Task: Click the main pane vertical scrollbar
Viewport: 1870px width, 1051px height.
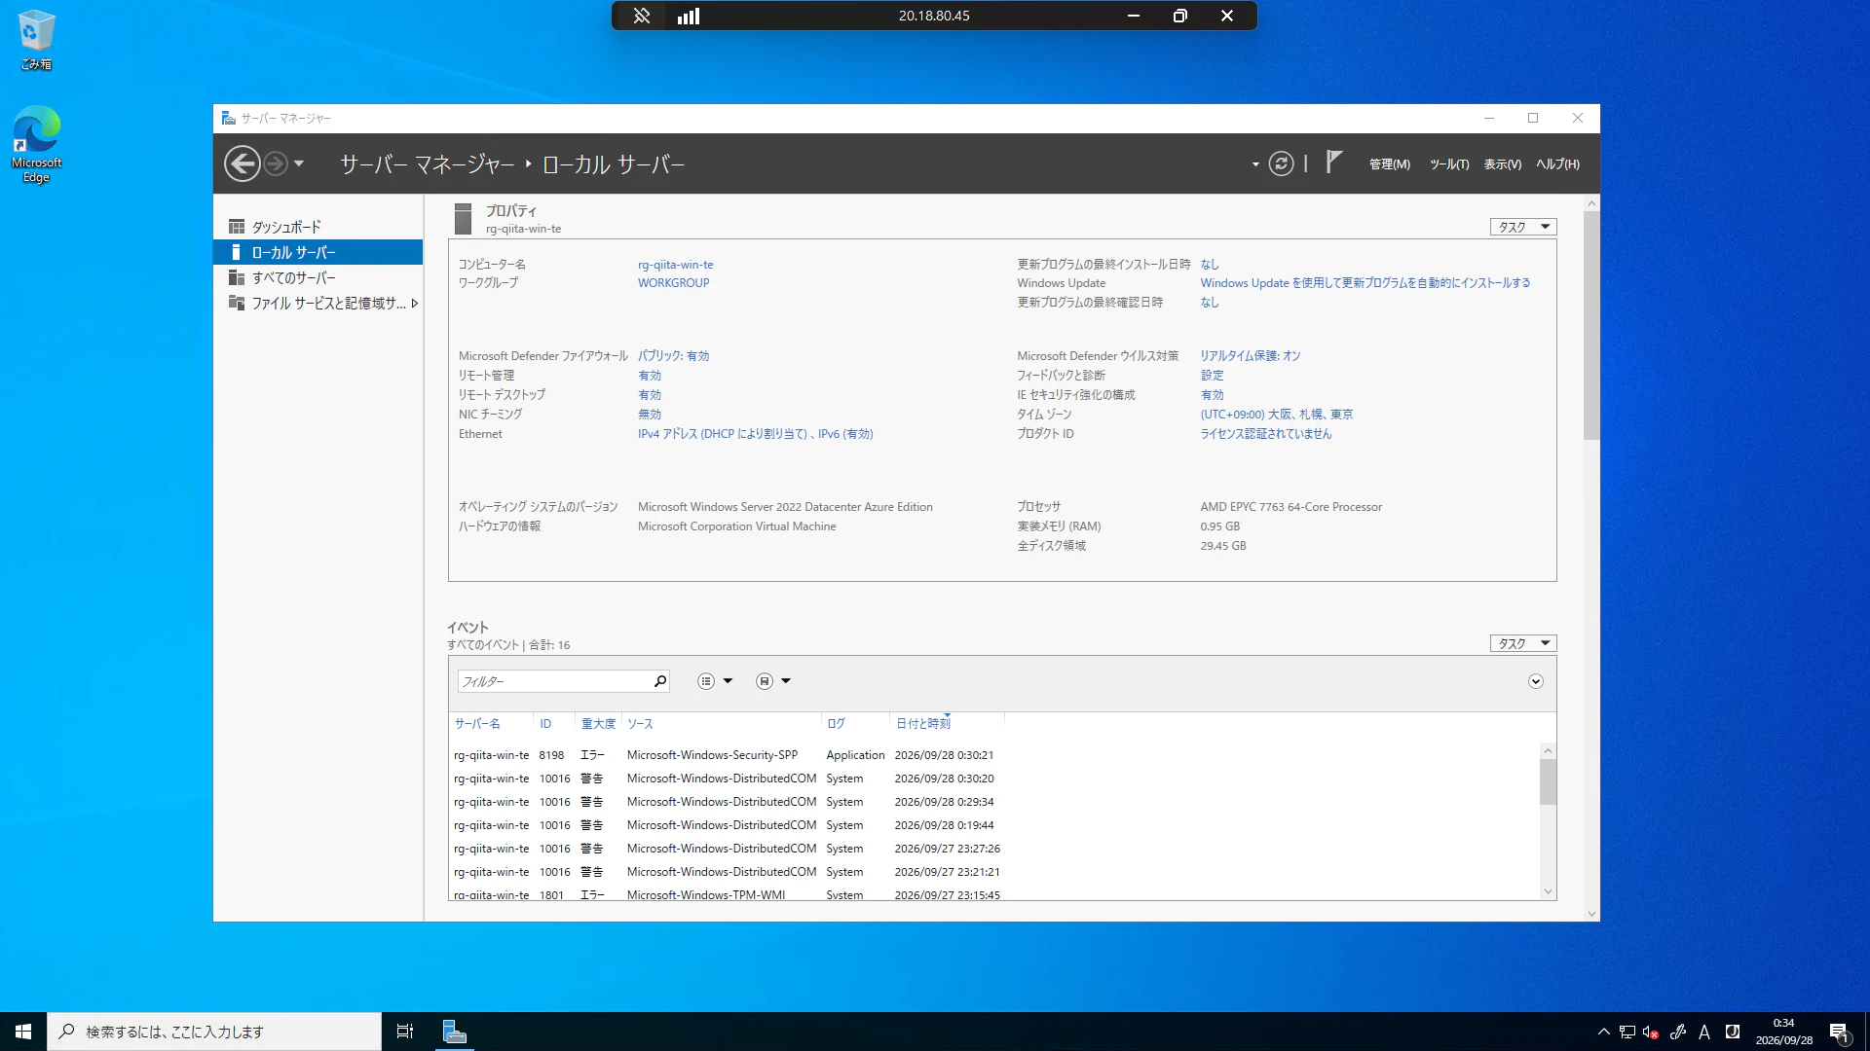Action: click(x=1591, y=325)
